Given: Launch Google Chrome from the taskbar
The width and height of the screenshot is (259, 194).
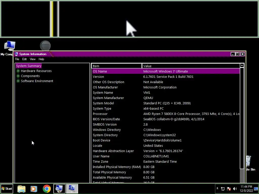Looking at the screenshot, I should (47, 189).
